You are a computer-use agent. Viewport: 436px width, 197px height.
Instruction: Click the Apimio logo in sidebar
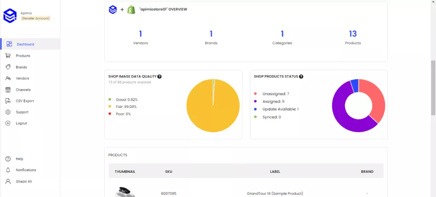point(9,16)
